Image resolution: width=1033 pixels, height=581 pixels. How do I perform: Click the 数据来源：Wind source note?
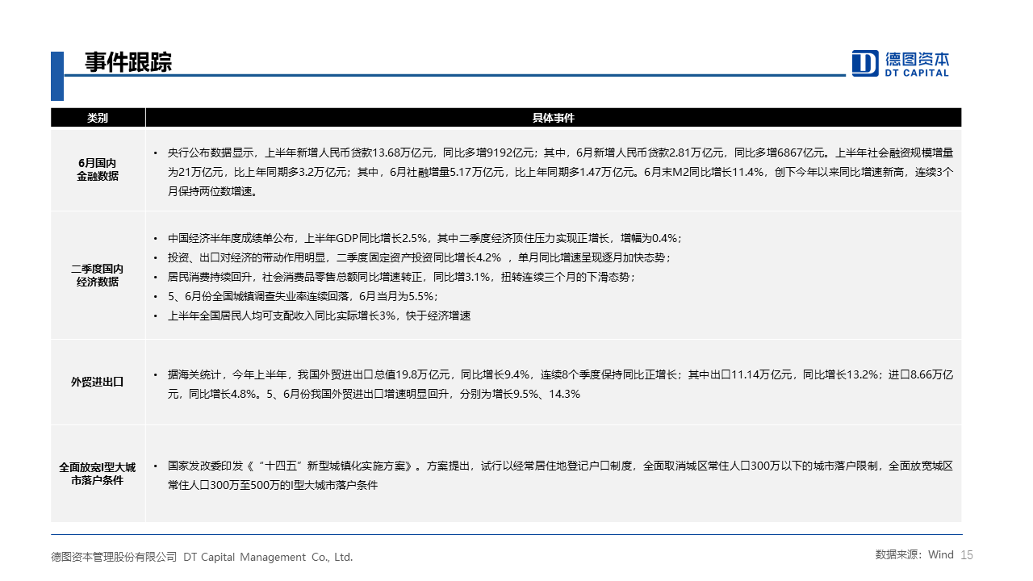click(x=914, y=554)
